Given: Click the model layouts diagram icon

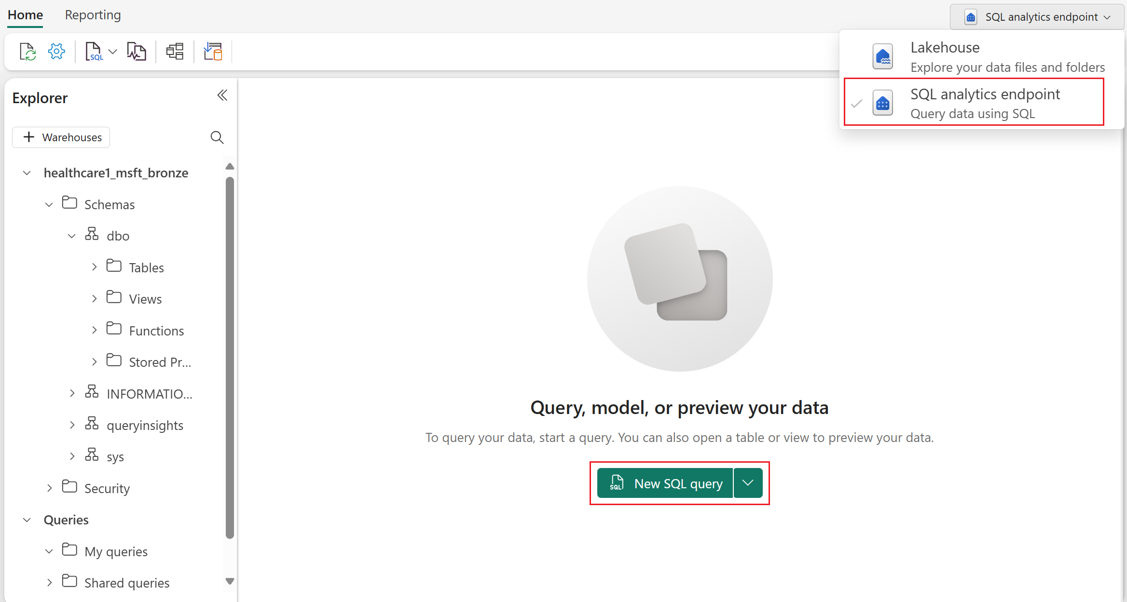Looking at the screenshot, I should pos(175,52).
